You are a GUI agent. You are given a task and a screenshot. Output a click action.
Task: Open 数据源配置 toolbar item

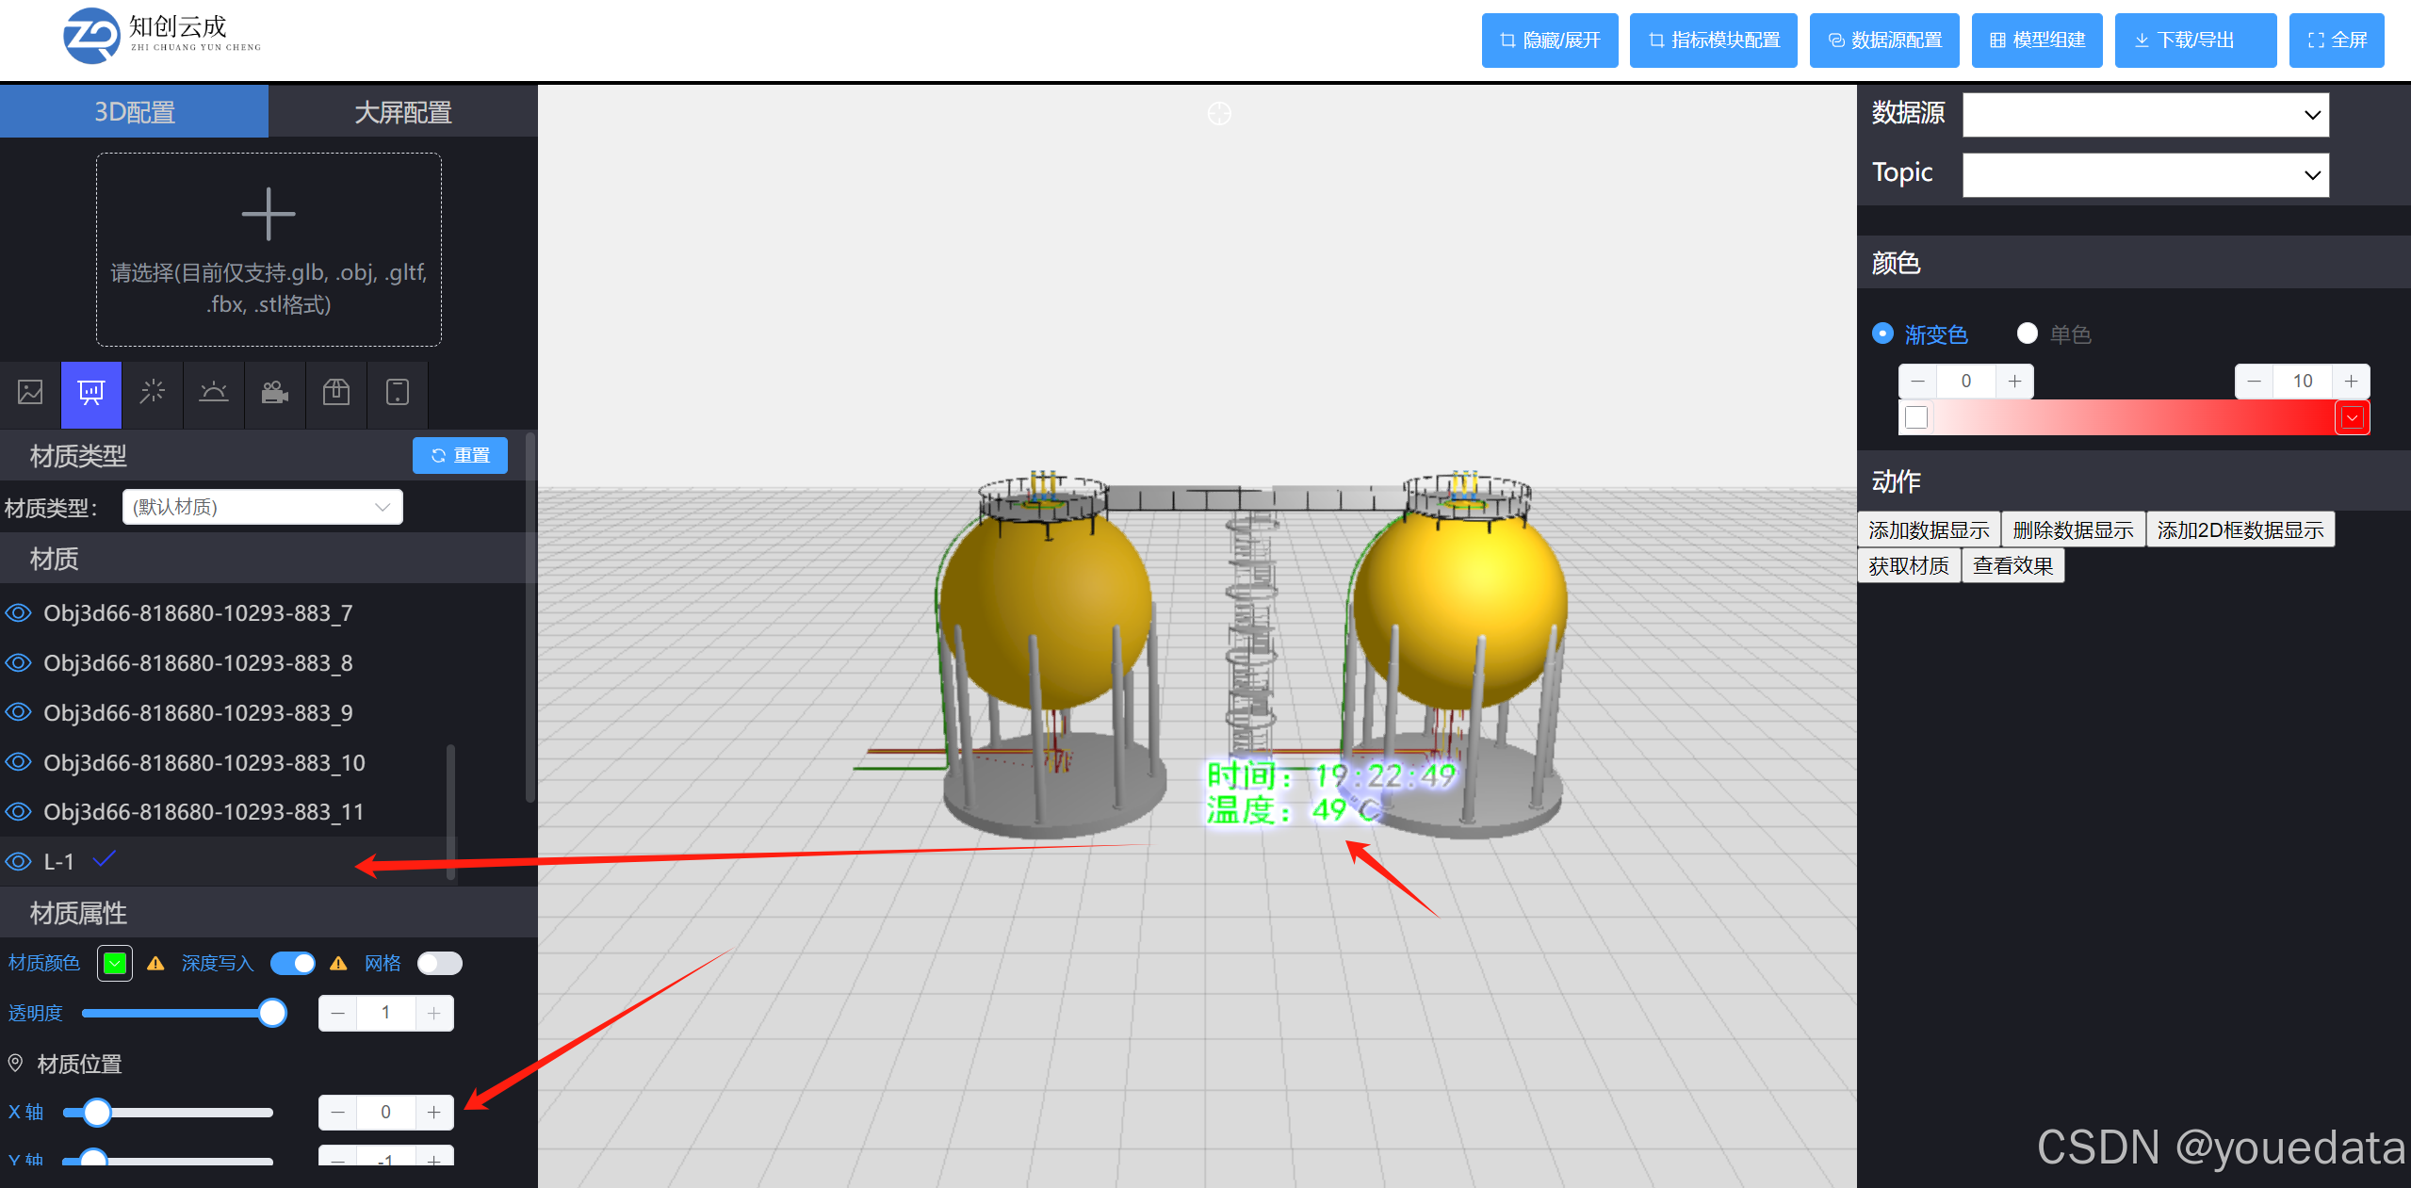coord(1882,40)
